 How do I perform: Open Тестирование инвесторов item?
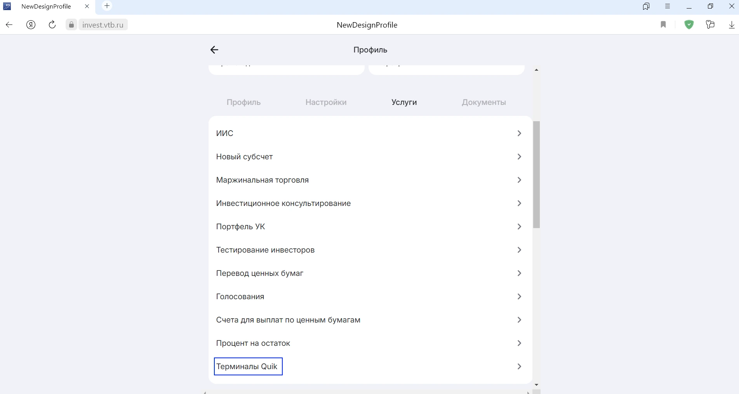coord(265,250)
